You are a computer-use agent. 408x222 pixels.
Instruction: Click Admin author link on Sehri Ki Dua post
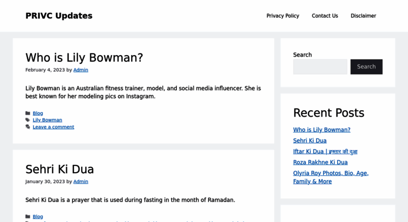tap(81, 182)
